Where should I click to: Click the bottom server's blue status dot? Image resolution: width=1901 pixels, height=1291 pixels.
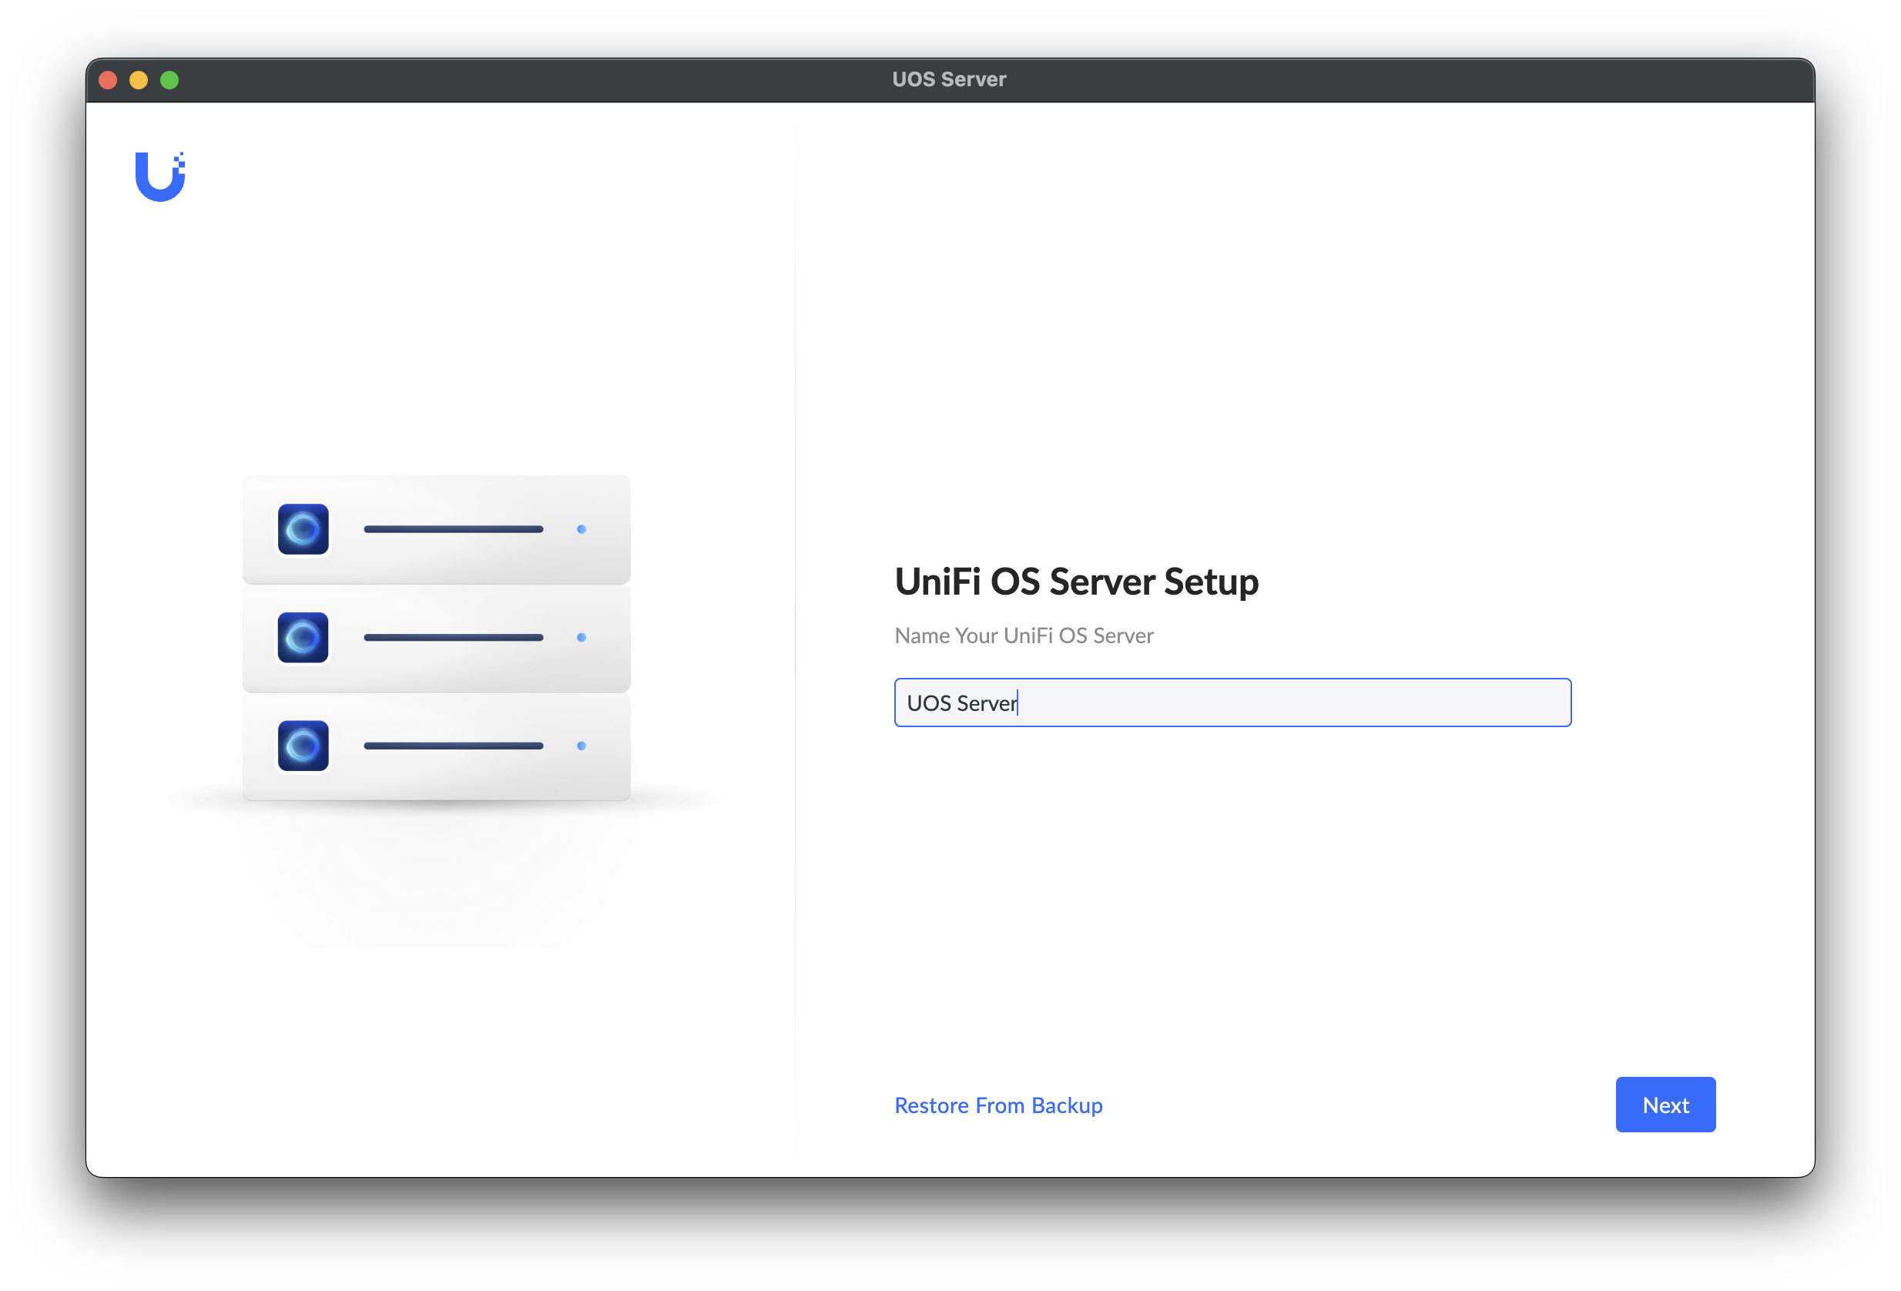(x=582, y=746)
